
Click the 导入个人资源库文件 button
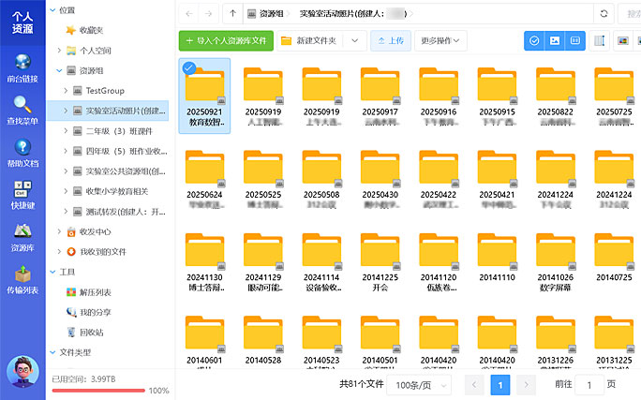[226, 41]
